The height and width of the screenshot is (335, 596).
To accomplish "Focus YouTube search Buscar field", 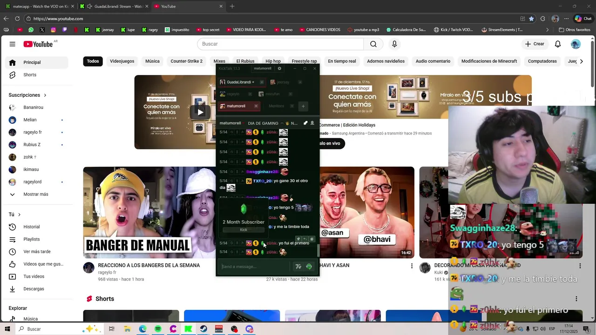I will click(280, 44).
